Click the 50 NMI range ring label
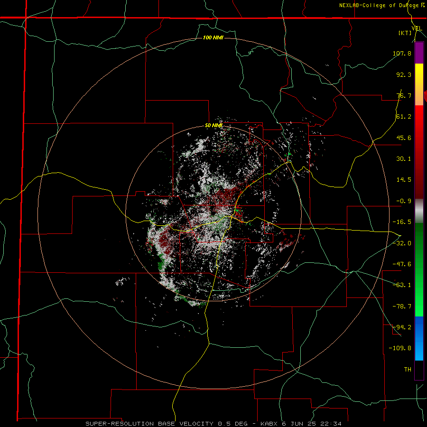Screen dimensions: 427x427 pos(213,126)
